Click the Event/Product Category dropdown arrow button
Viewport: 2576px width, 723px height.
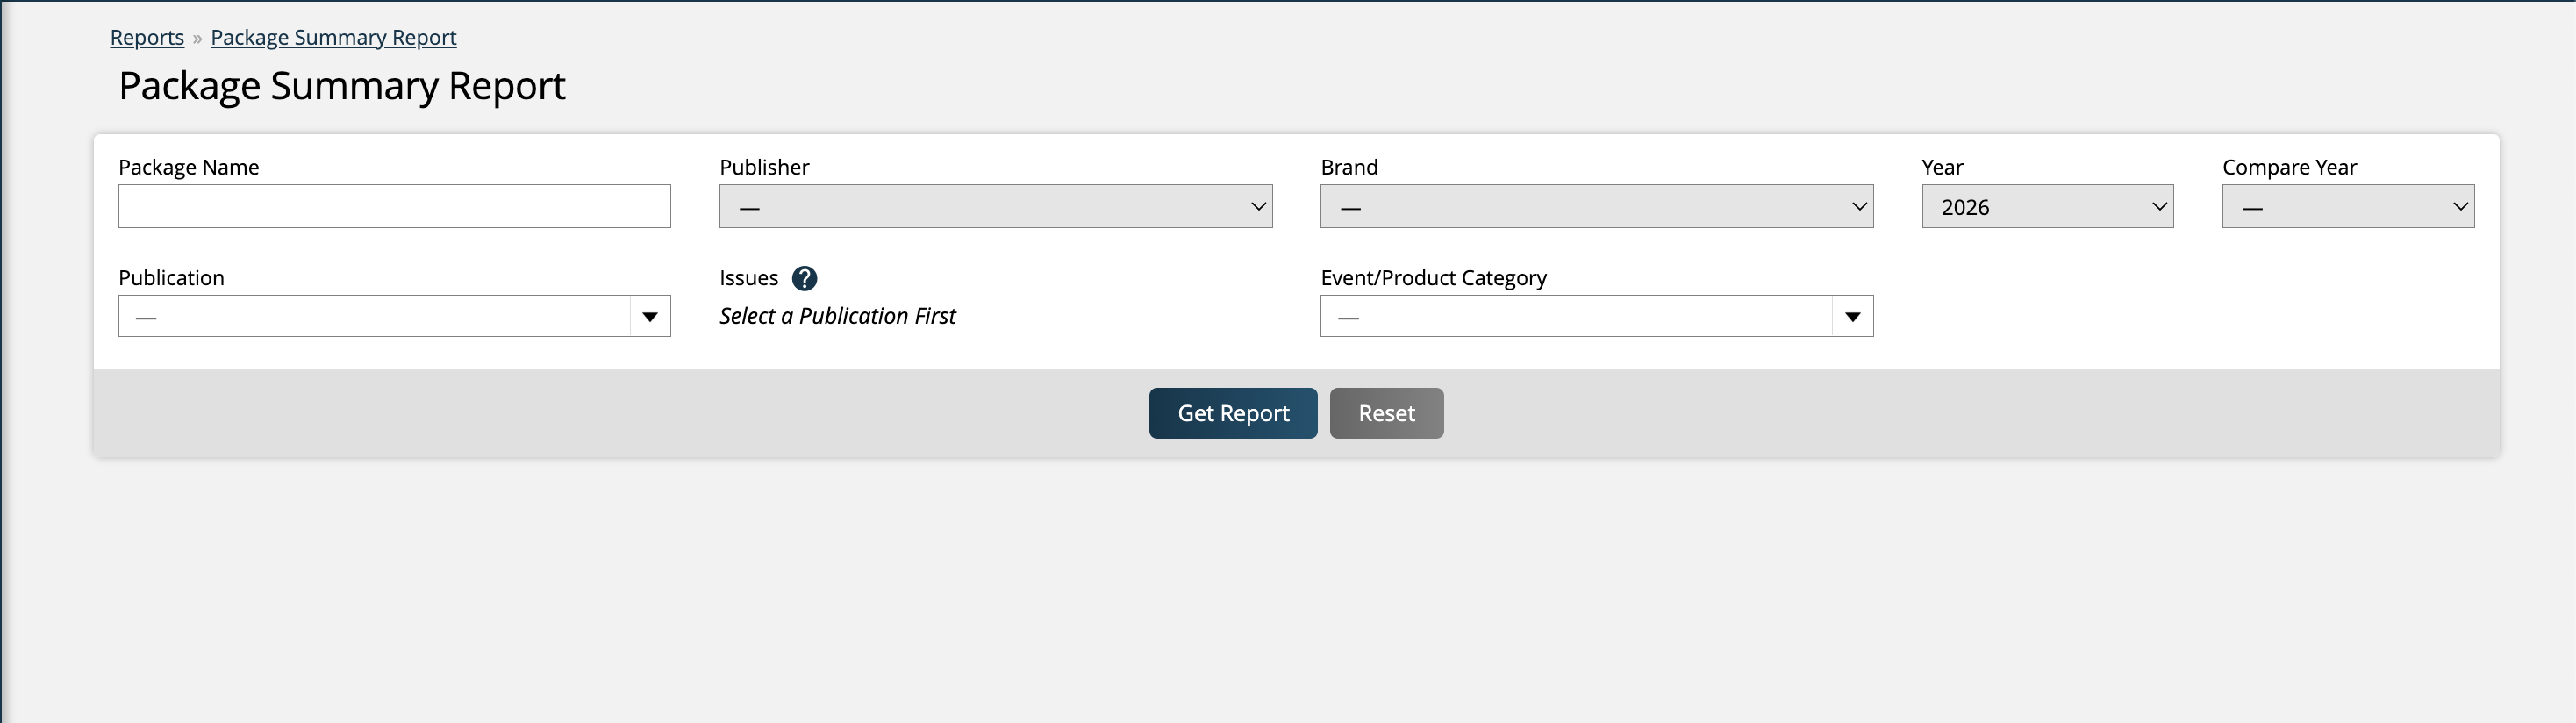[1852, 316]
